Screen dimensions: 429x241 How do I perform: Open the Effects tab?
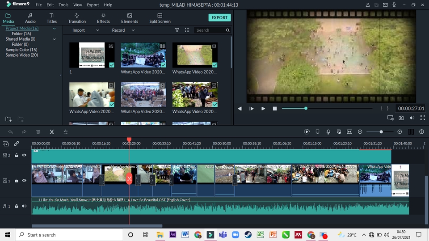103,18
